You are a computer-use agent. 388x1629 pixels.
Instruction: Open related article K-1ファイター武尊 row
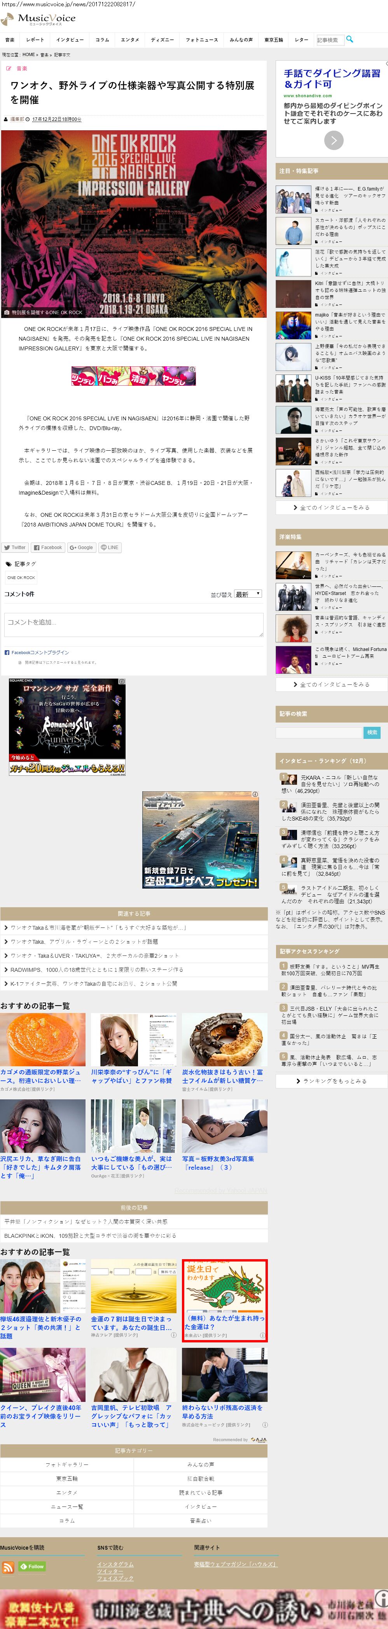tap(134, 983)
